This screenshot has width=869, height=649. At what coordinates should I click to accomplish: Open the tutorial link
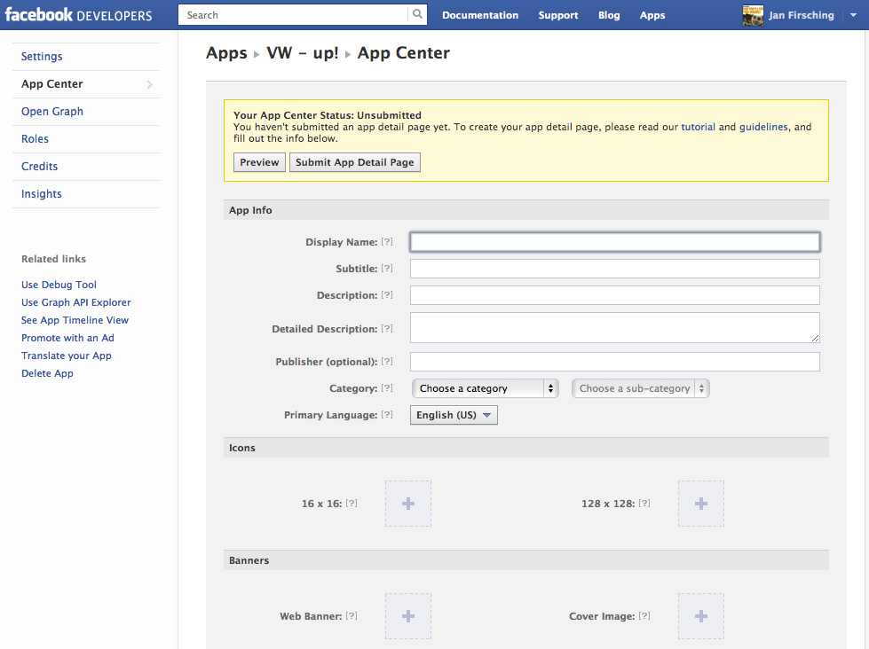coord(698,127)
